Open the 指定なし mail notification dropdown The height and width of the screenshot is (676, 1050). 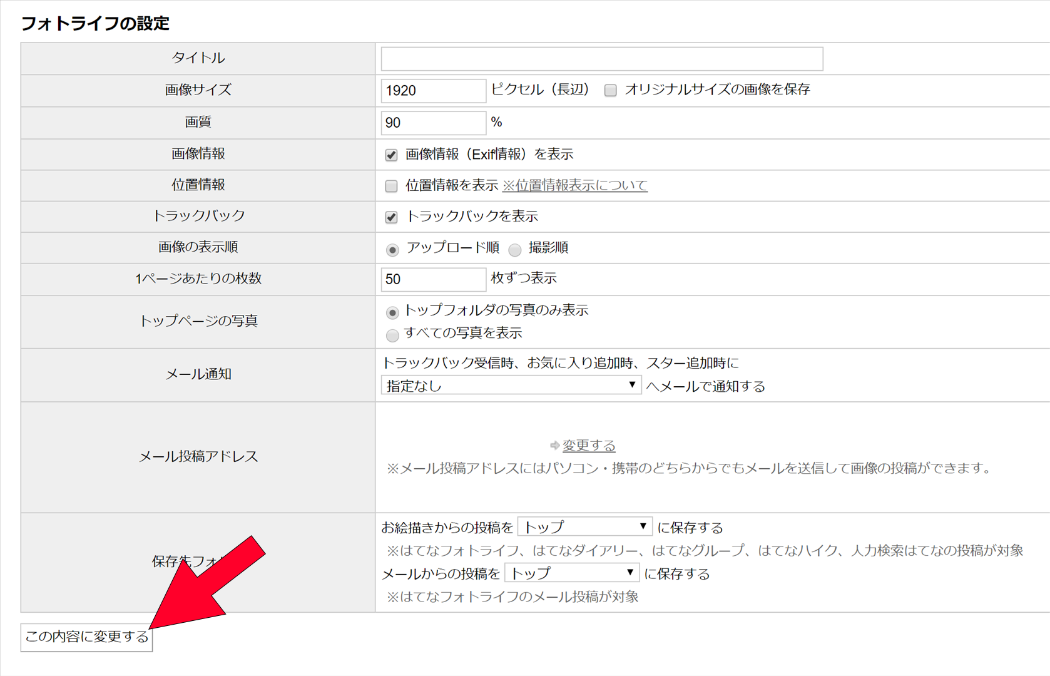point(511,386)
